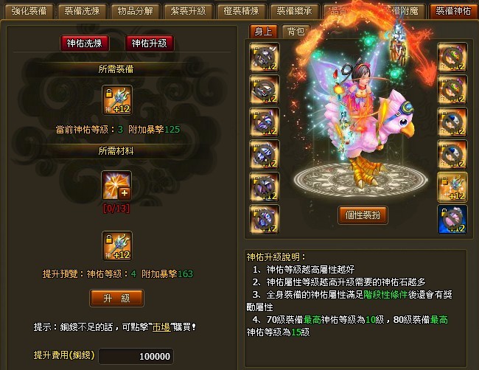The image size is (479, 370).
Task: Select the highlighted weapon slot in right column
Action: coord(452,187)
